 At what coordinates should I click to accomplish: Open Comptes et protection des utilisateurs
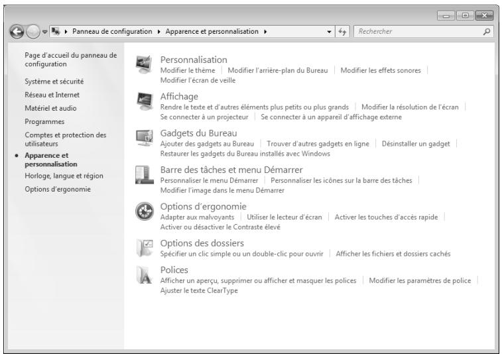(x=65, y=139)
